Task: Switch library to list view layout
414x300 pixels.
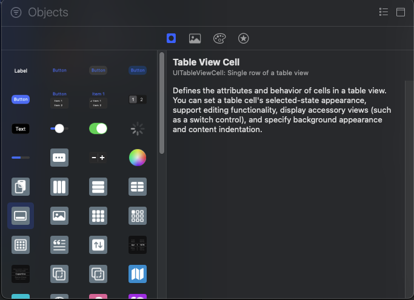Action: pos(383,12)
